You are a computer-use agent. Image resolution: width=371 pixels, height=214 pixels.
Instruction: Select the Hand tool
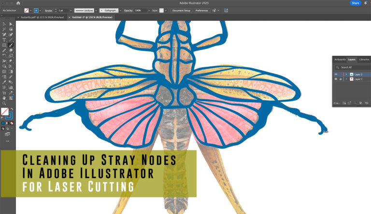click(4, 98)
